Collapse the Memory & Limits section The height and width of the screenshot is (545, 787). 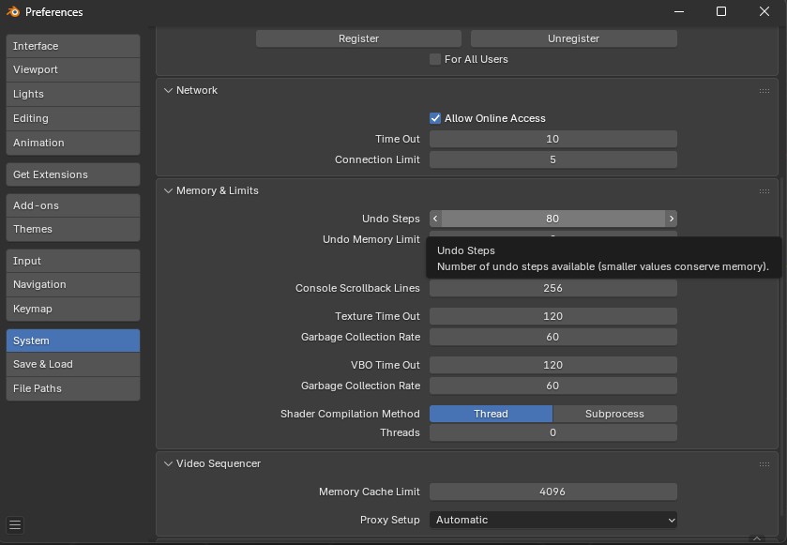[169, 191]
